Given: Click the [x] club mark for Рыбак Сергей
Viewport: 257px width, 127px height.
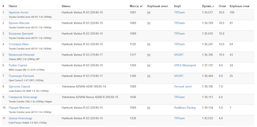Looking at the screenshot, I should pos(149,66).
